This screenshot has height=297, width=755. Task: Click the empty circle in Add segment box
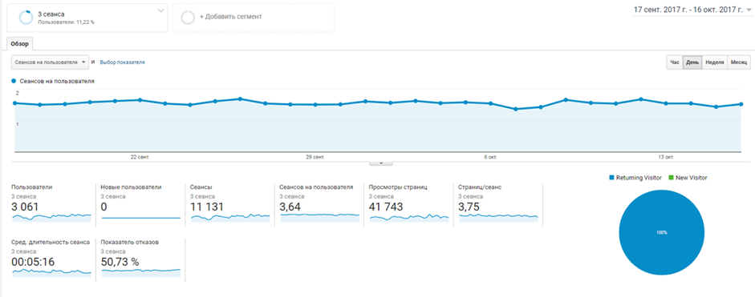(188, 18)
